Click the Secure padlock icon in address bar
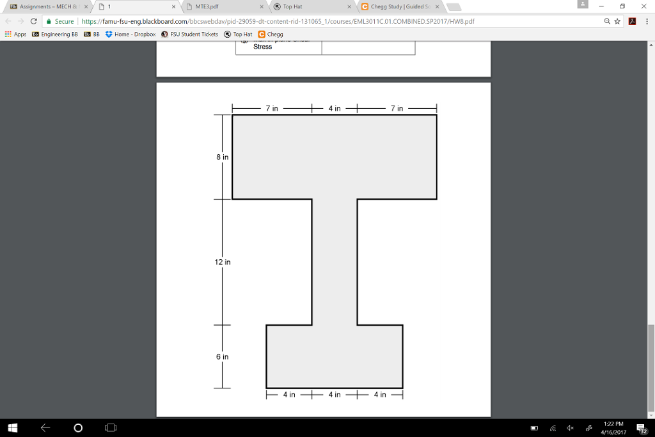Image resolution: width=655 pixels, height=437 pixels. click(x=50, y=20)
